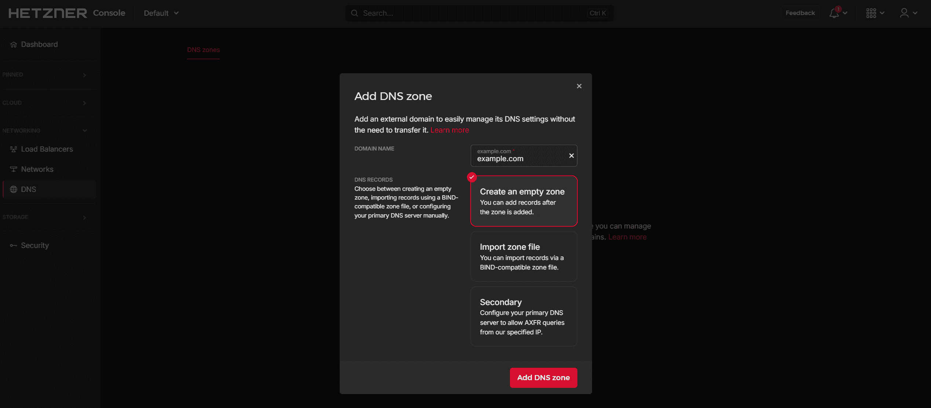The image size is (931, 408).
Task: Click the Load Balancers sidebar icon
Action: pos(14,149)
